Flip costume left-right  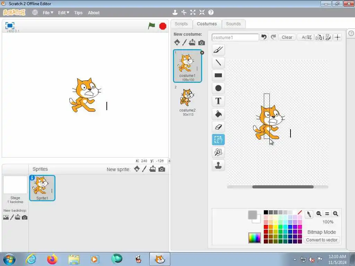click(319, 37)
